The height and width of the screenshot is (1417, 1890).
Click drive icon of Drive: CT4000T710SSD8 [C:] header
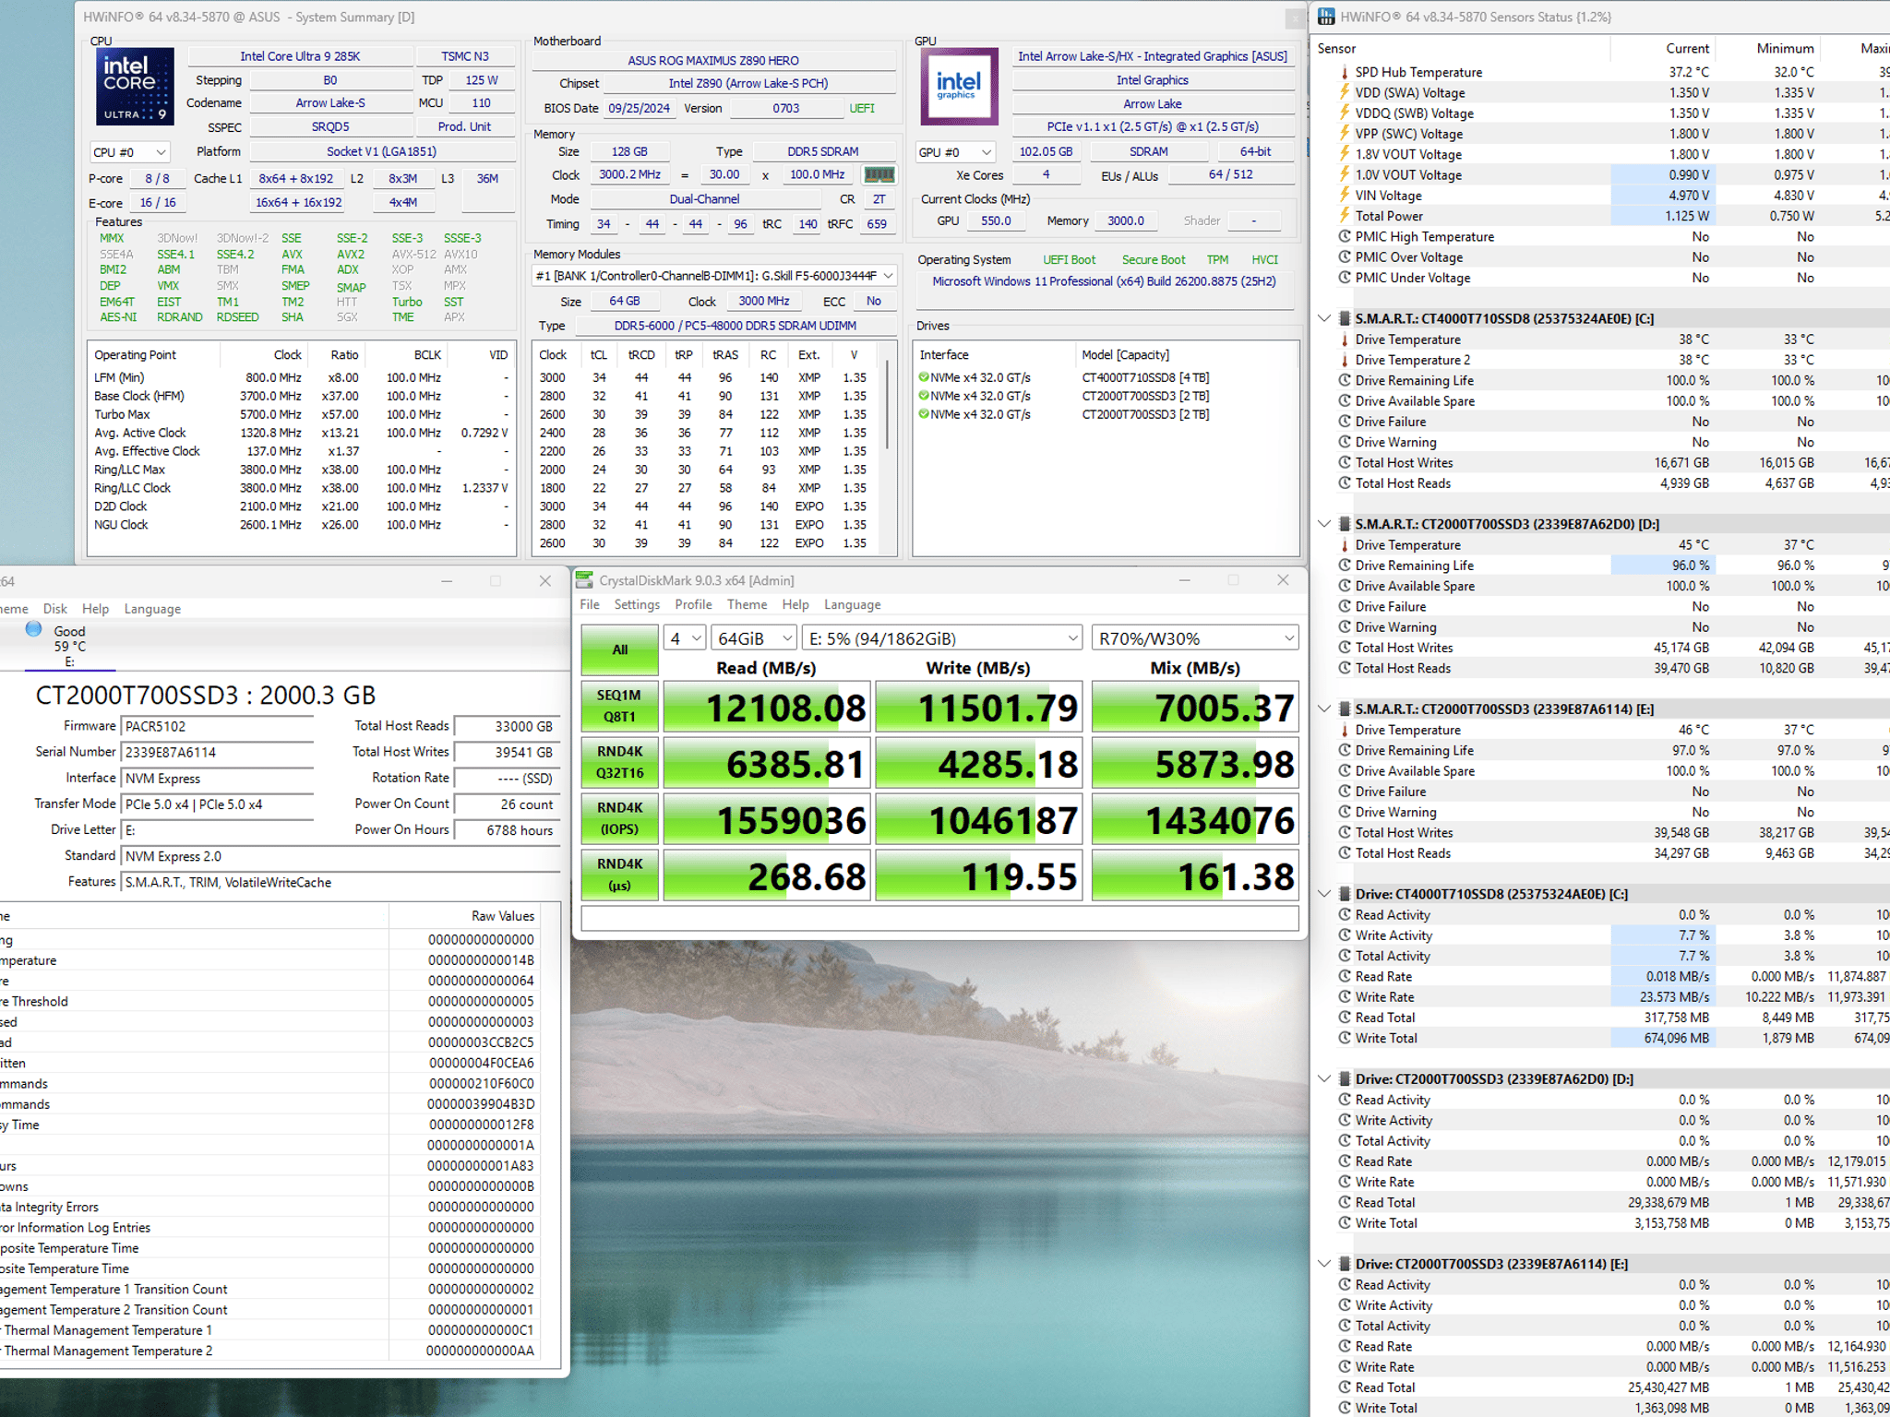[1346, 894]
